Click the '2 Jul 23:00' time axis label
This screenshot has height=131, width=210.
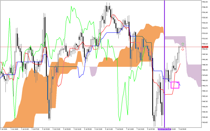[x=57, y=129]
